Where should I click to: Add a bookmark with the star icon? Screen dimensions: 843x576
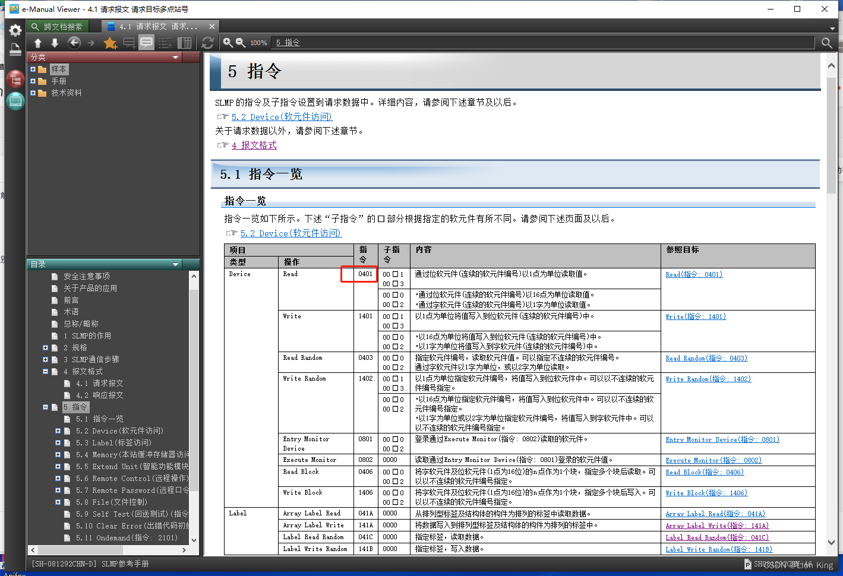pos(110,42)
